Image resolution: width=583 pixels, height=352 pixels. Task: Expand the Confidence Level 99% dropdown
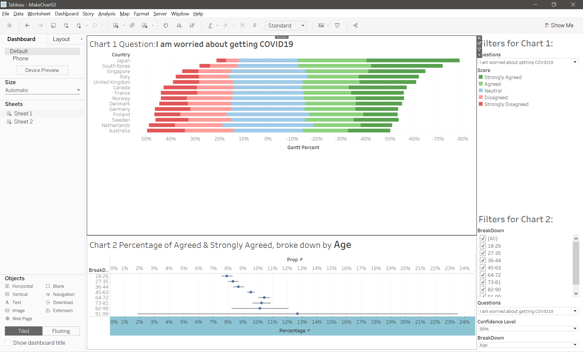(575, 329)
